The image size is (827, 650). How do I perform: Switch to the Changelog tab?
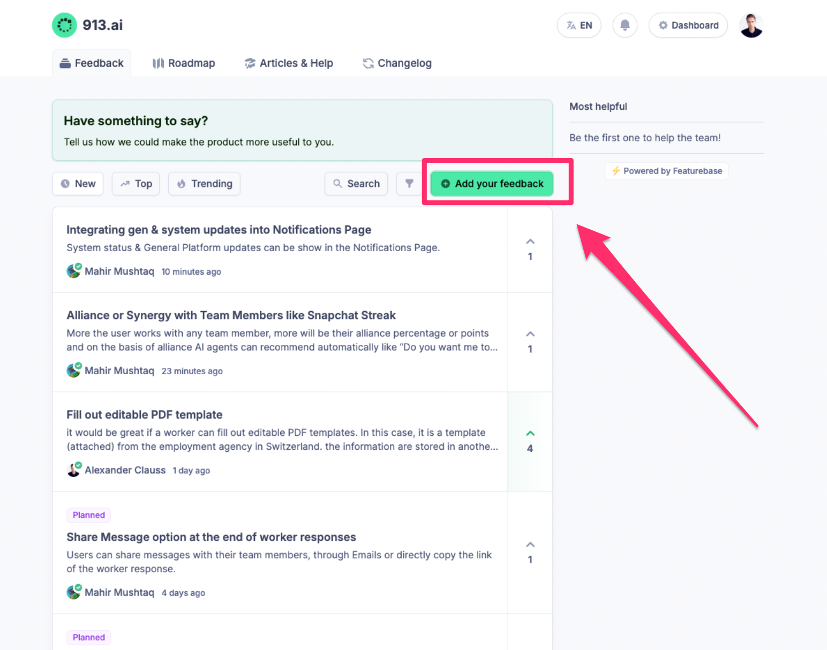397,63
